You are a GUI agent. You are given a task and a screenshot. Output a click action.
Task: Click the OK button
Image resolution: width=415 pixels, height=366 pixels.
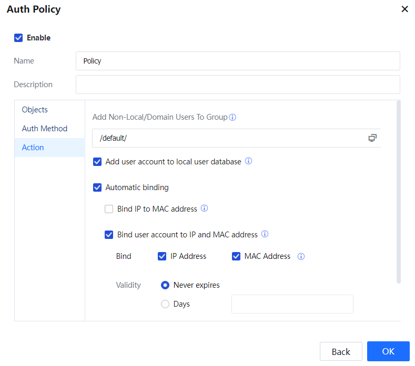click(x=388, y=351)
